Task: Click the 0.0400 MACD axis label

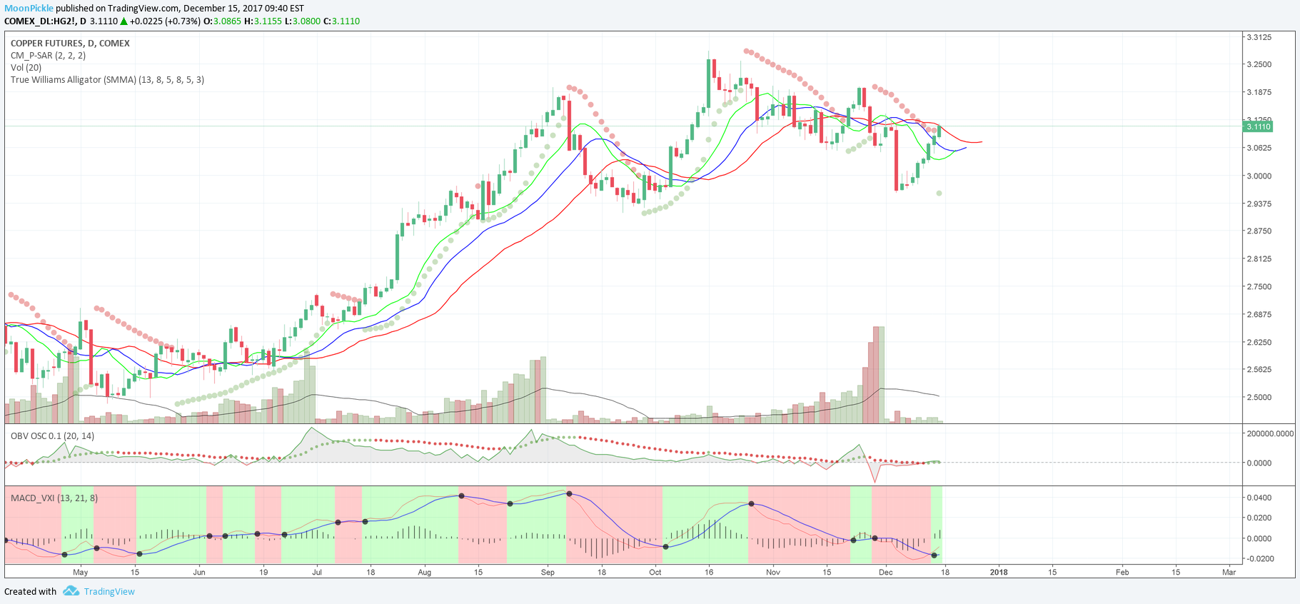Action: [1259, 498]
